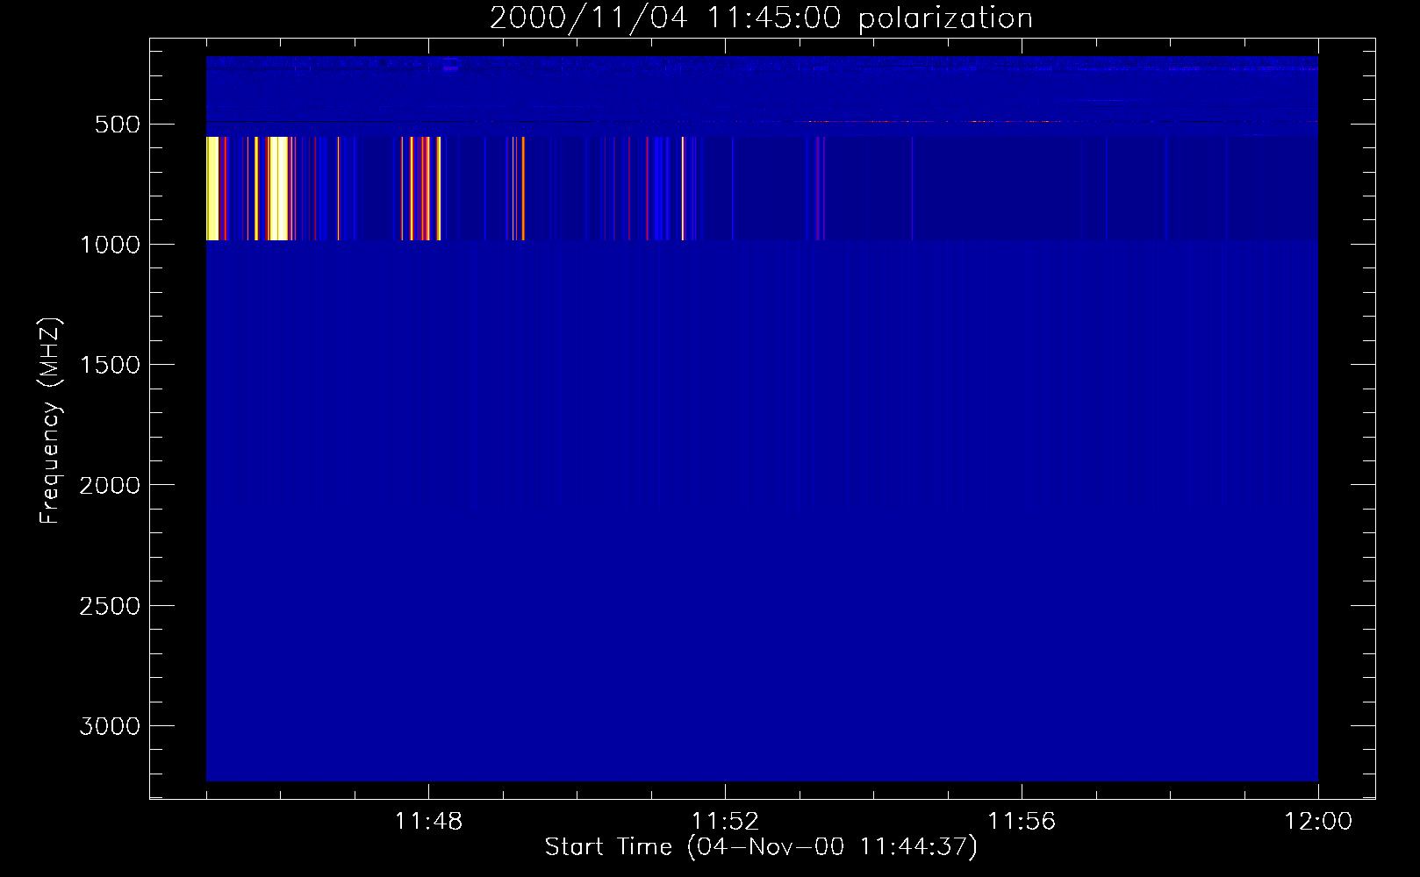Viewport: 1420px width, 877px height.
Task: Click the plot title "2000/11/04 11:45:00 polarization"
Action: [761, 18]
